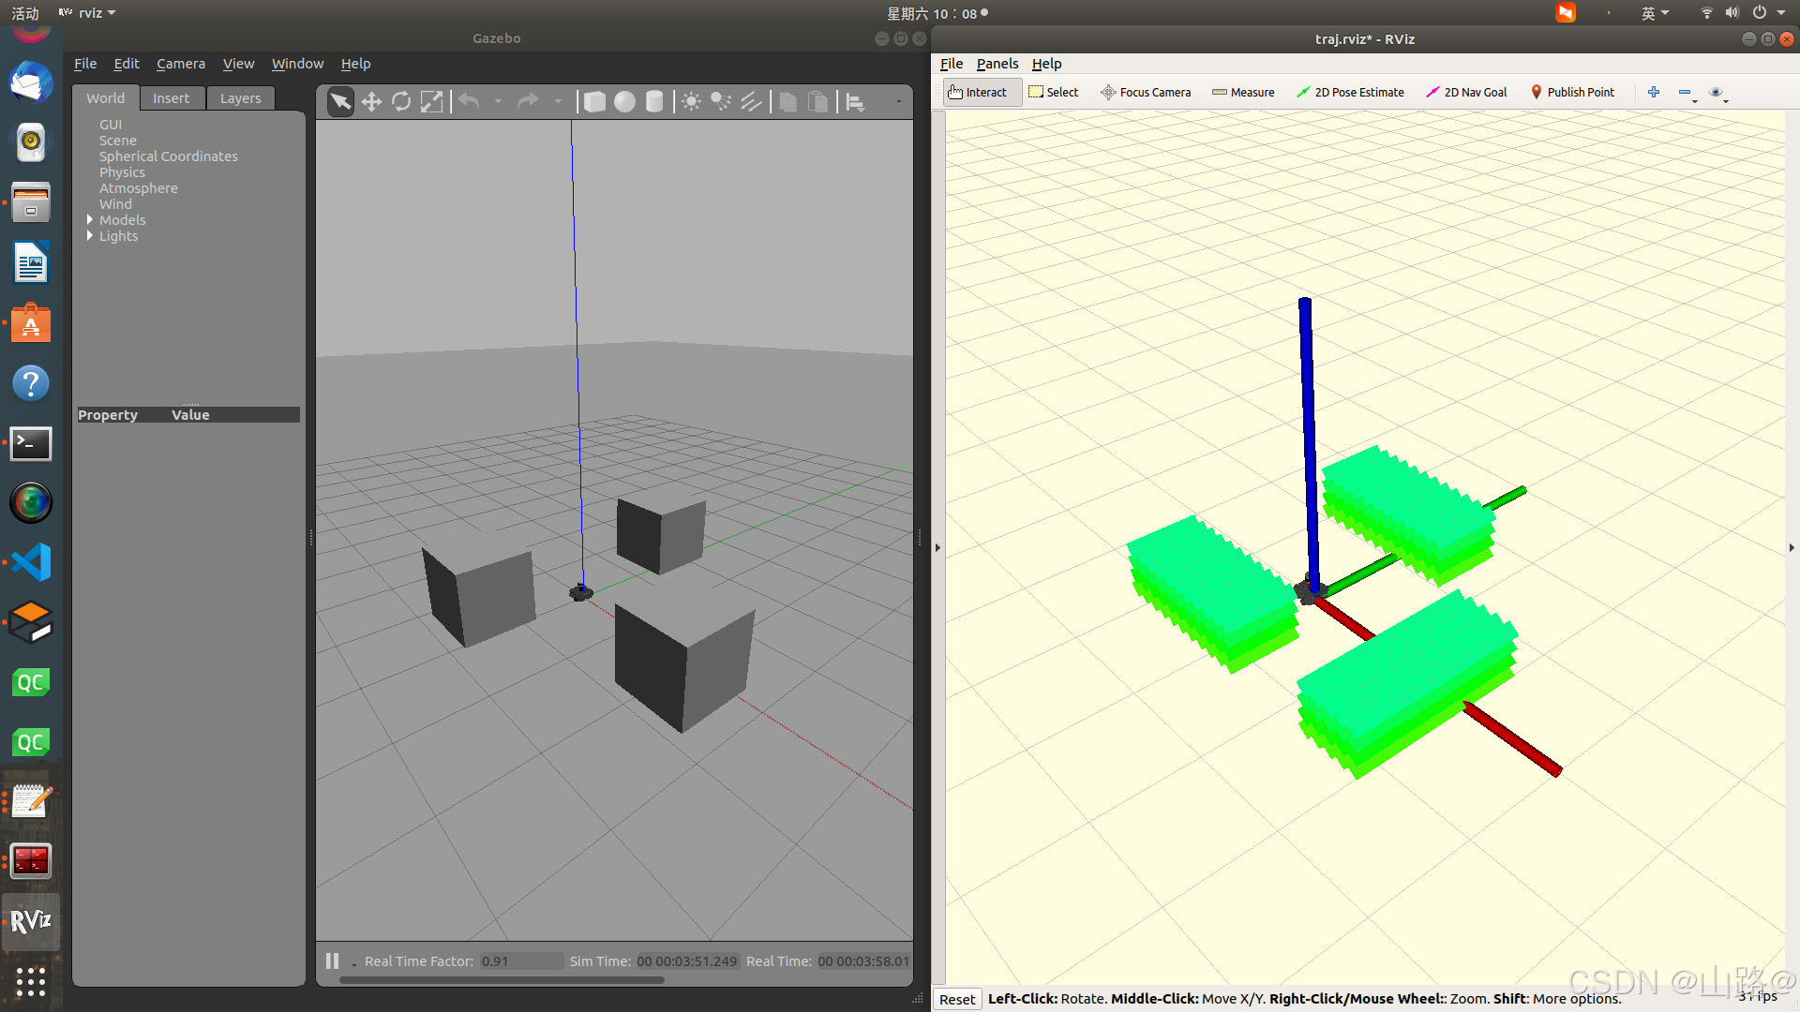This screenshot has width=1800, height=1012.
Task: Click the Reset button in RViz
Action: pos(957,997)
